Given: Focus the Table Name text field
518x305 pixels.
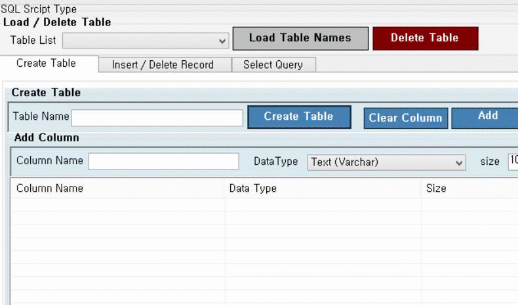Looking at the screenshot, I should [157, 117].
